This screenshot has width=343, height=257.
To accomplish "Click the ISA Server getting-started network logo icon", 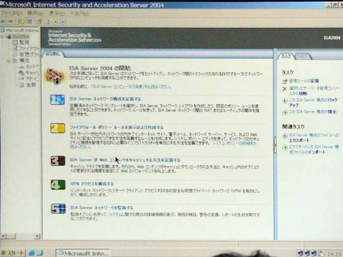I will (x=55, y=76).
